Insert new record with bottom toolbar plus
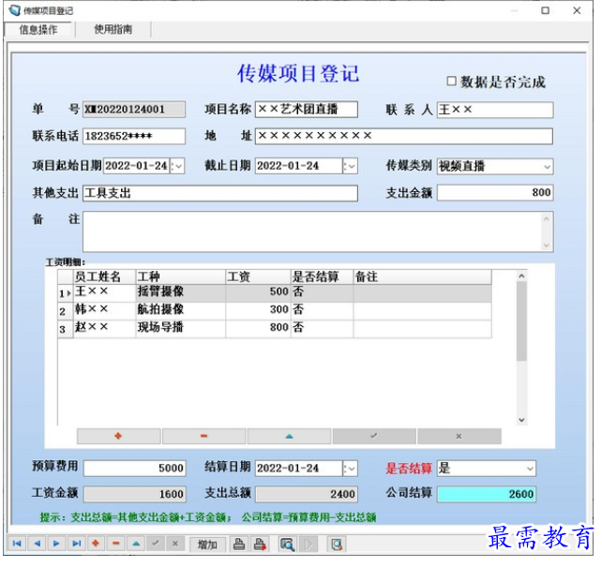 point(96,544)
